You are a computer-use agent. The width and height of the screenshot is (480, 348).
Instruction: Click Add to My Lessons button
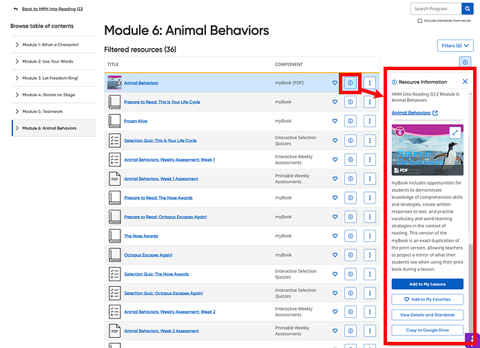point(428,284)
